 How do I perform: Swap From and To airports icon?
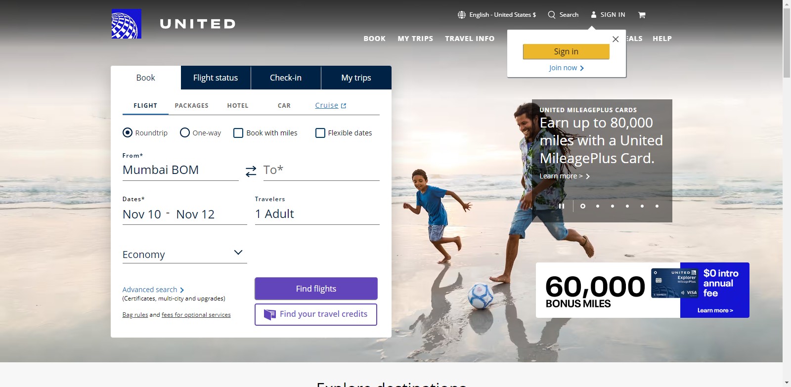point(251,171)
